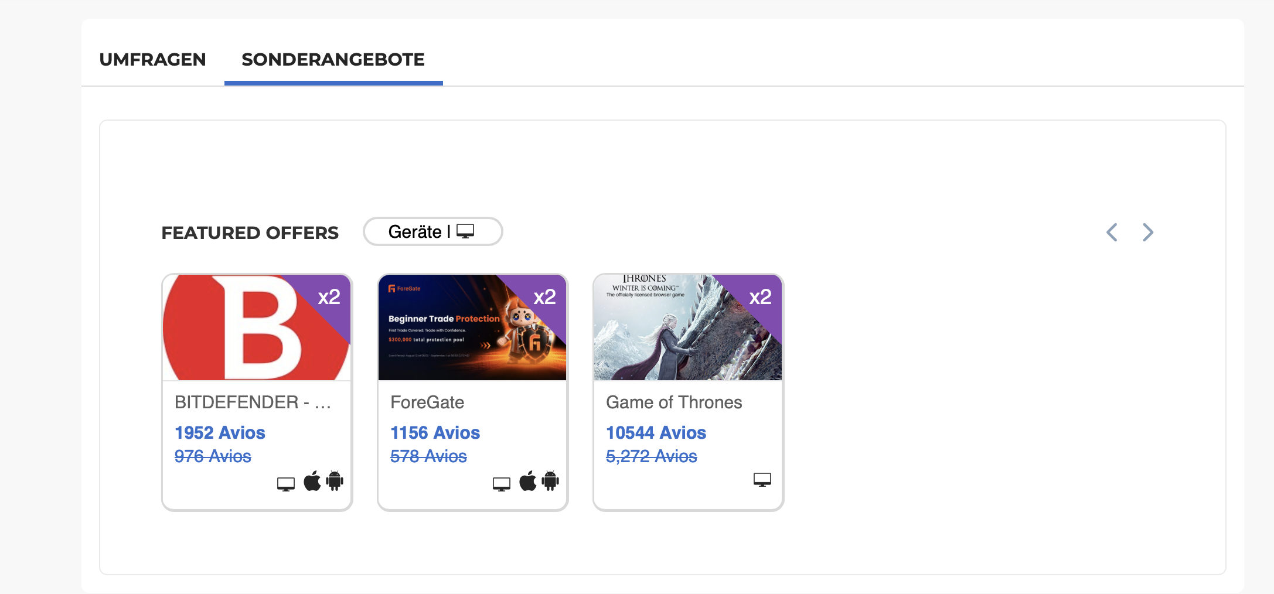Switch to the UMFRAGEN tab
This screenshot has height=594, width=1274.
tap(153, 59)
